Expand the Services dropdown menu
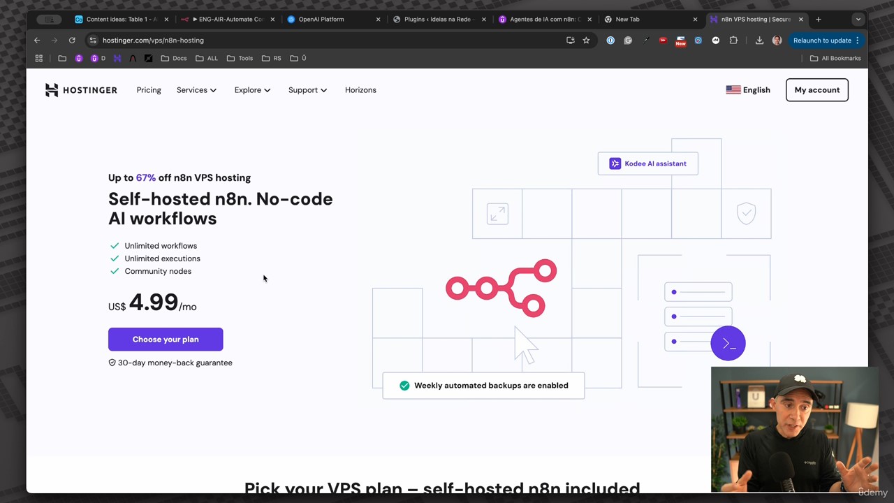Screen dimensions: 894x503 click(196, 90)
